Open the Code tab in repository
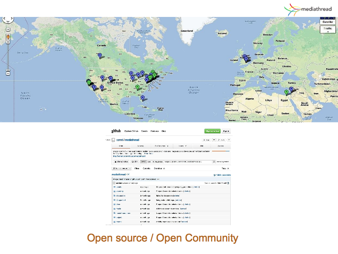This screenshot has height=254, width=338. (x=120, y=146)
